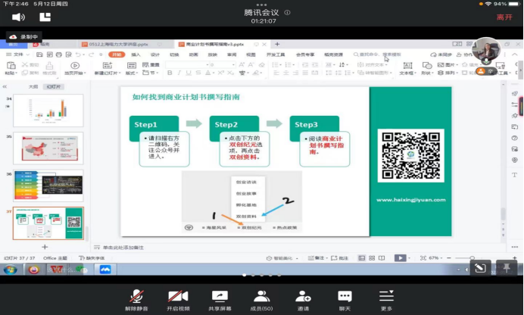
Task: Tap the 录制中 recording indicator
Action: (23, 37)
